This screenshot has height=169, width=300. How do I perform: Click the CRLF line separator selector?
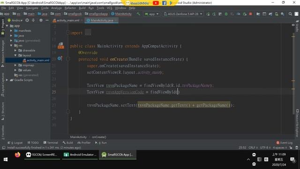click(x=253, y=147)
